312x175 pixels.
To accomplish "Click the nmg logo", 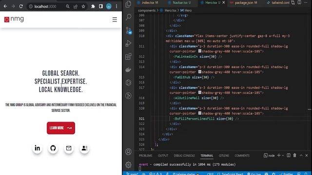I will 14,19.
